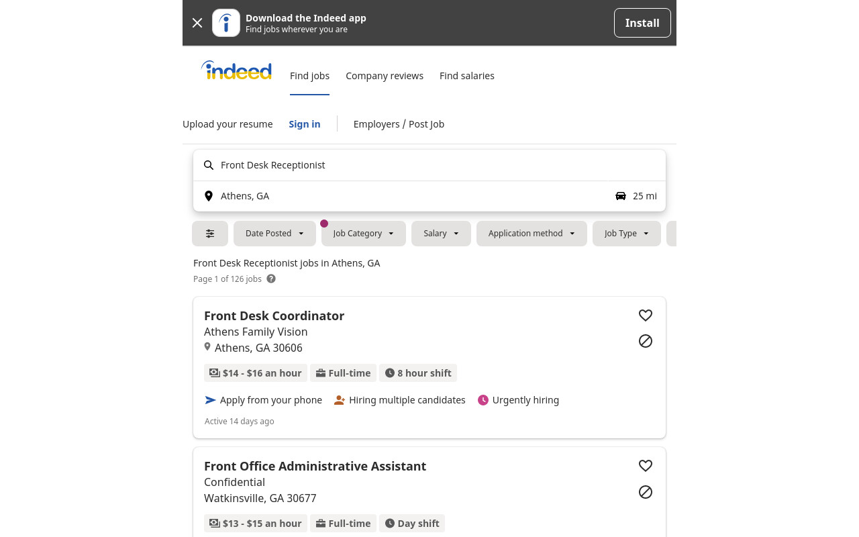
Task: Click Full-time tag on Front Desk Coordinator
Action: [x=343, y=373]
